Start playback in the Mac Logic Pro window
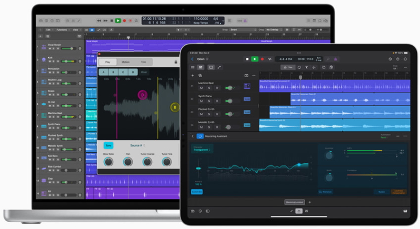420x229 pixels. click(x=118, y=20)
